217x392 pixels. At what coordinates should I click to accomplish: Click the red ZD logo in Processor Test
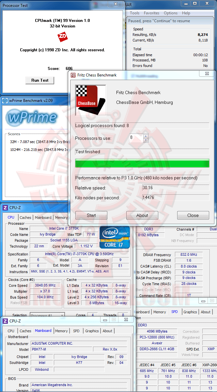click(x=62, y=37)
